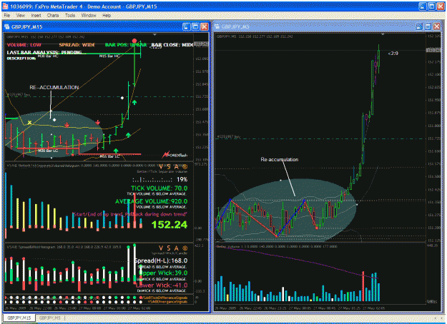447x324 pixels.
Task: Close the GBPJPY,M15 chart window
Action: coord(205,26)
